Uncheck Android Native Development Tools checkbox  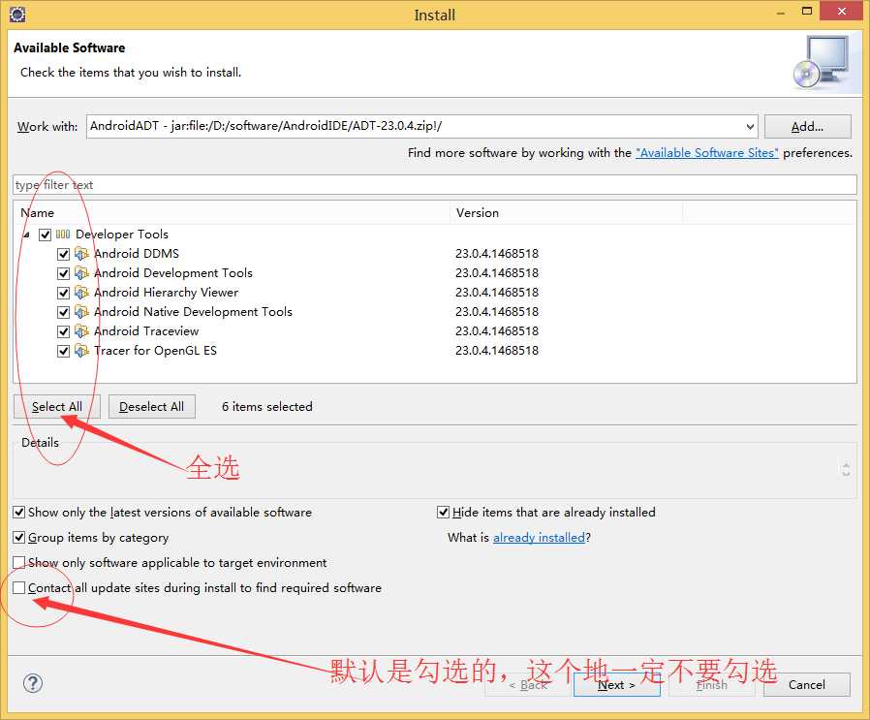point(63,313)
